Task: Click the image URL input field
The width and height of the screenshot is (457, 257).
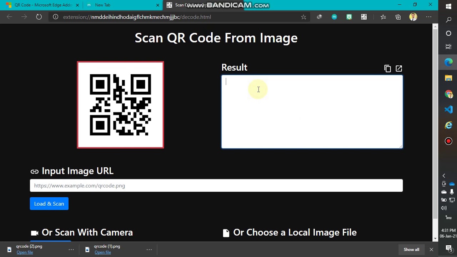Action: pos(216,186)
